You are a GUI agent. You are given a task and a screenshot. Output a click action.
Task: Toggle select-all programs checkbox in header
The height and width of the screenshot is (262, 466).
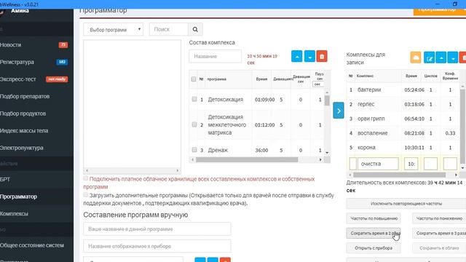point(194,79)
